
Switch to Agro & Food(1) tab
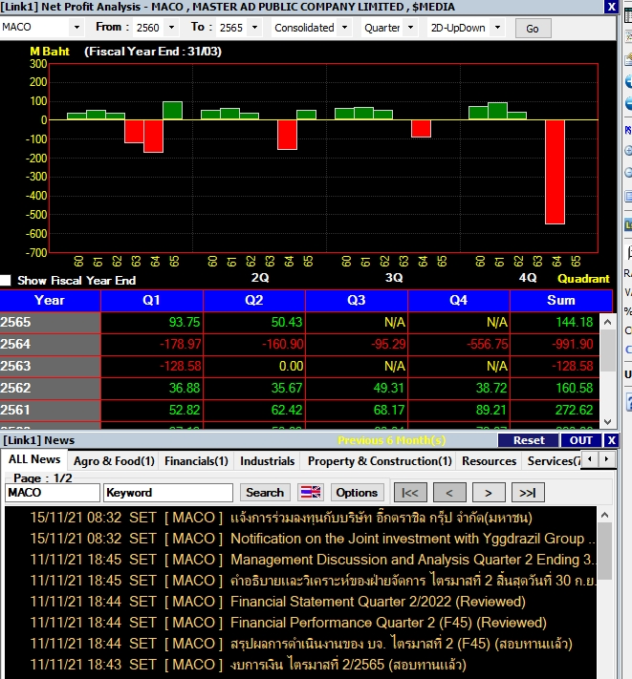[x=114, y=460]
